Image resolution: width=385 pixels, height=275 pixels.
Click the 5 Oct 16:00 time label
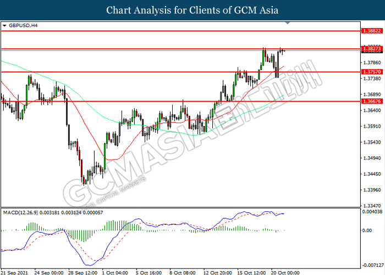pos(149,273)
